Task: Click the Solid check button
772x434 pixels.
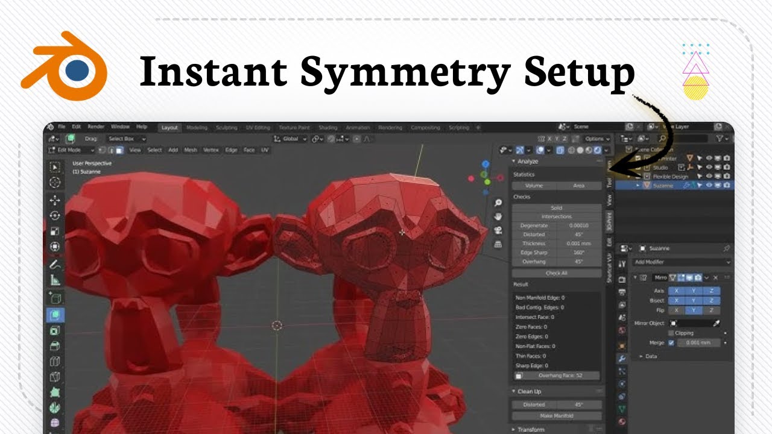Action: (557, 208)
